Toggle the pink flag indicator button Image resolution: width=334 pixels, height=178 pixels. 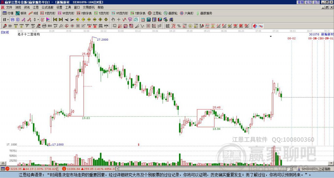pyautogui.click(x=48, y=19)
